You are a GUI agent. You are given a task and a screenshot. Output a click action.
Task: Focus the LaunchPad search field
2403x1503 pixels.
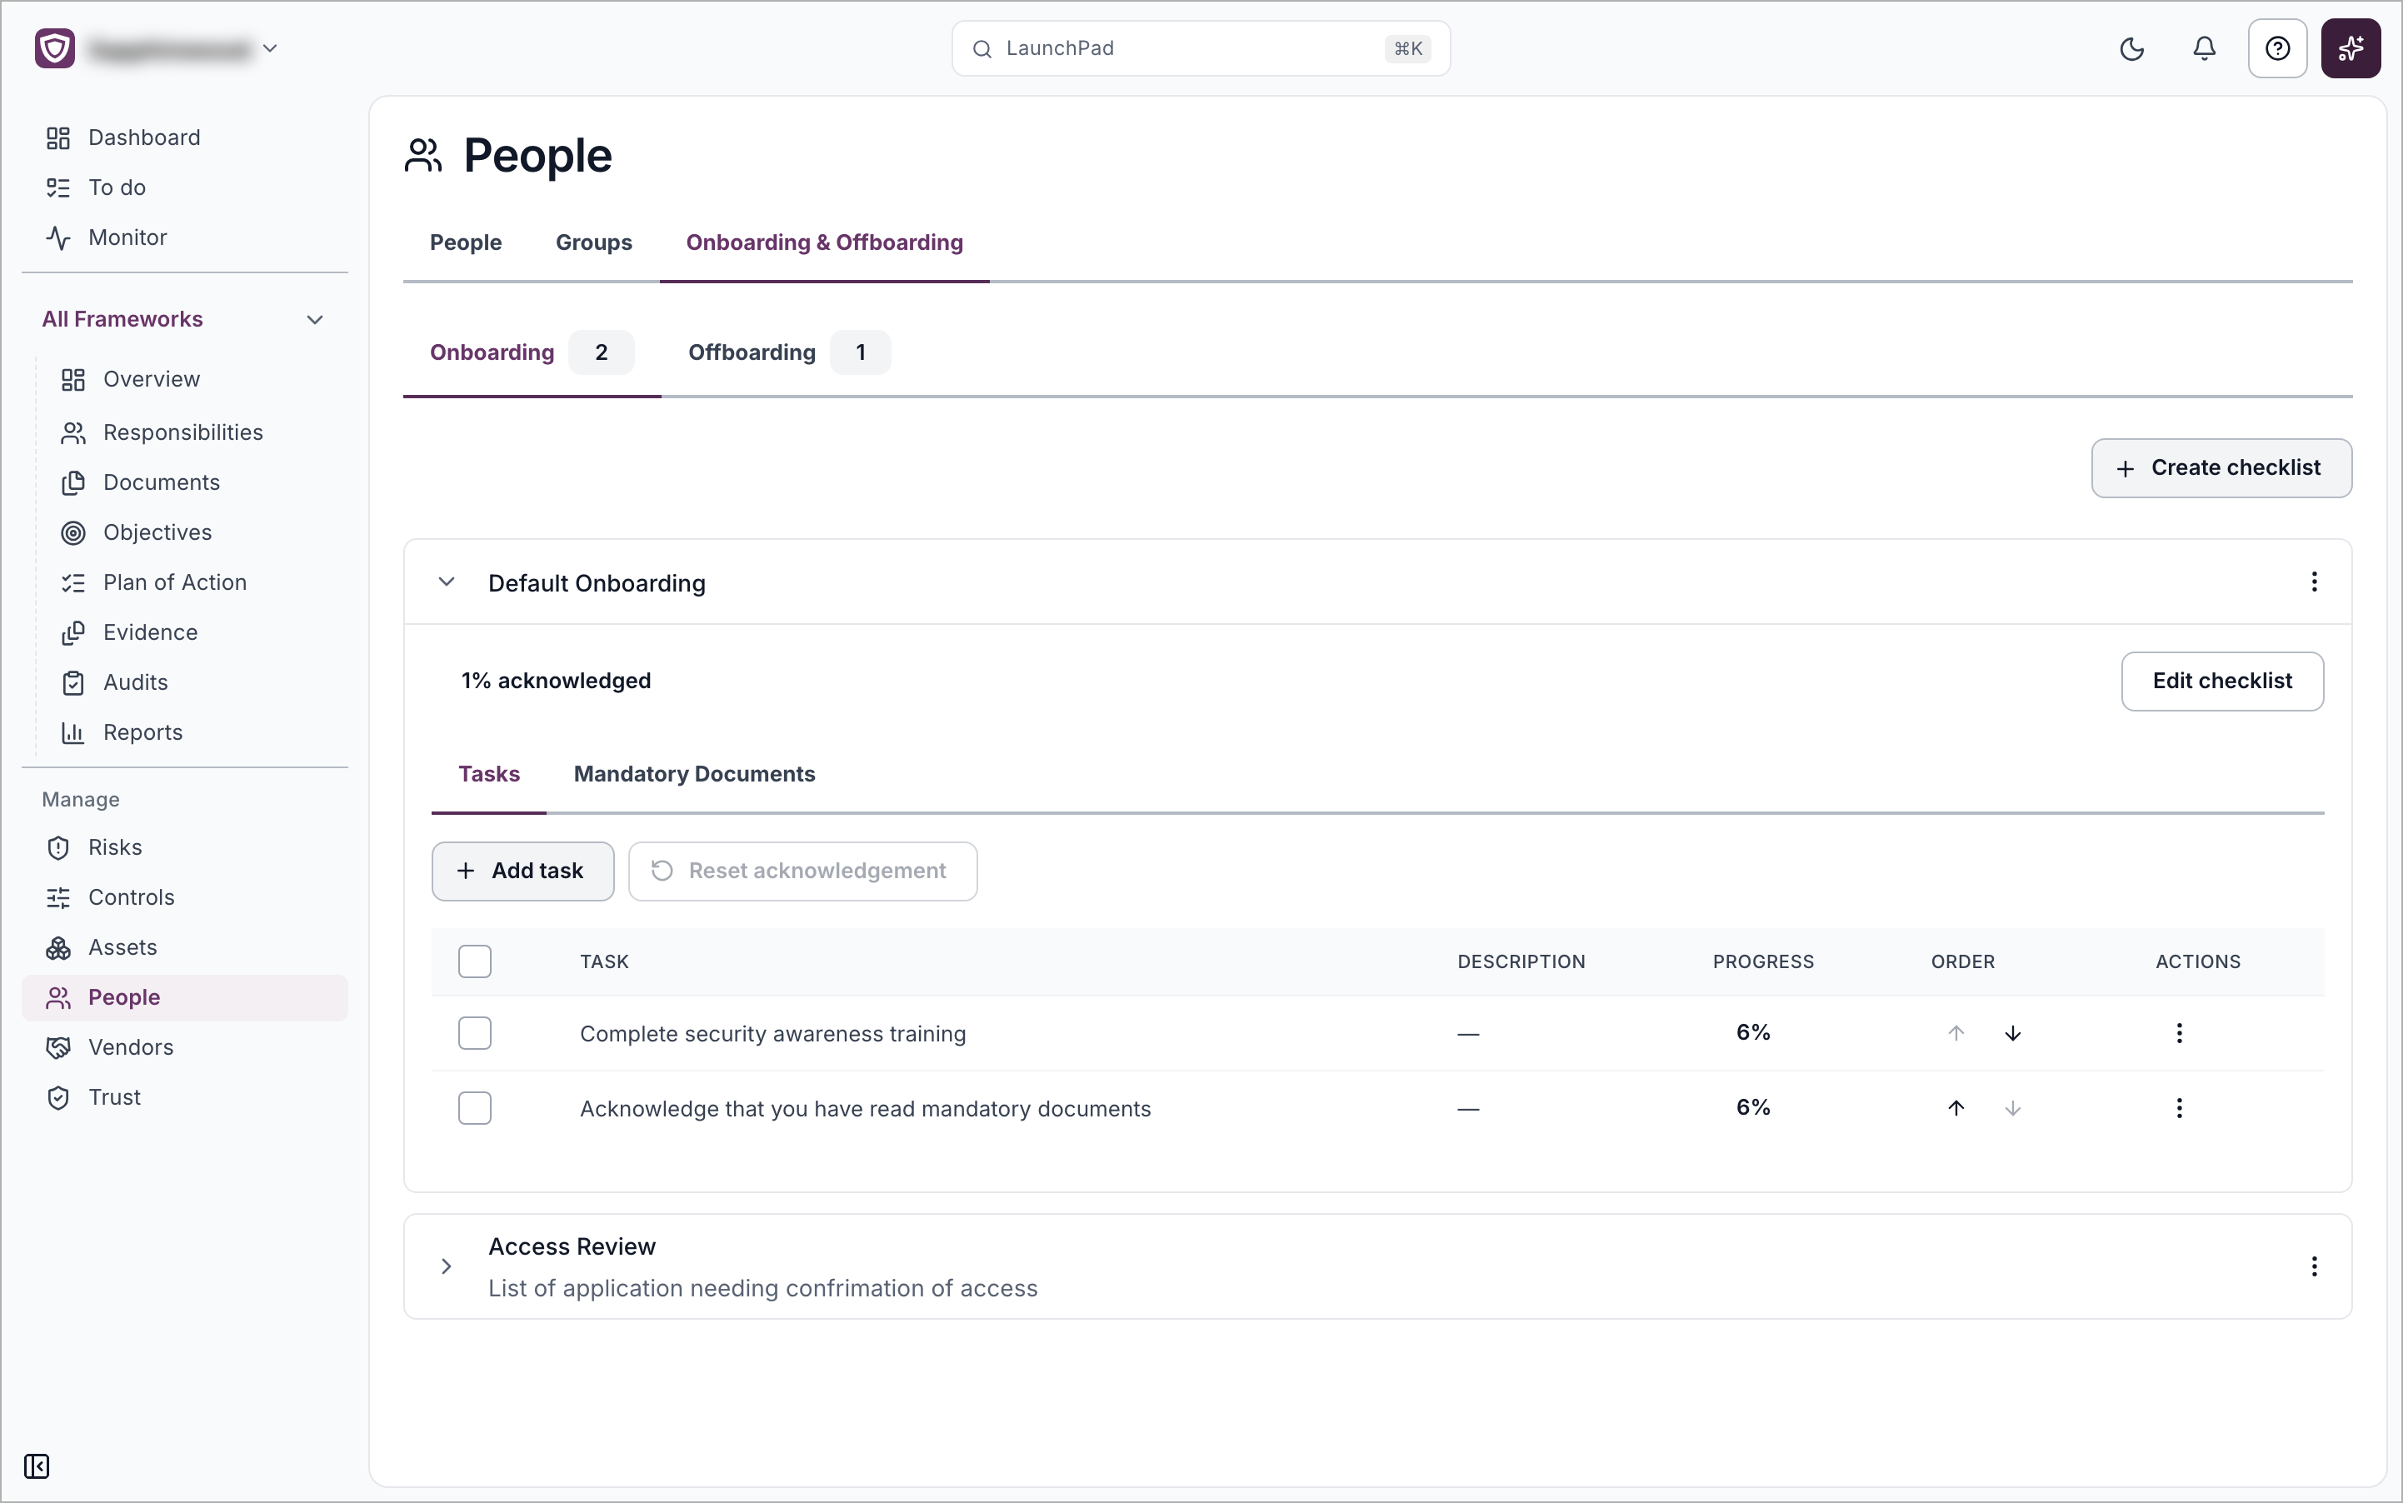(x=1201, y=48)
